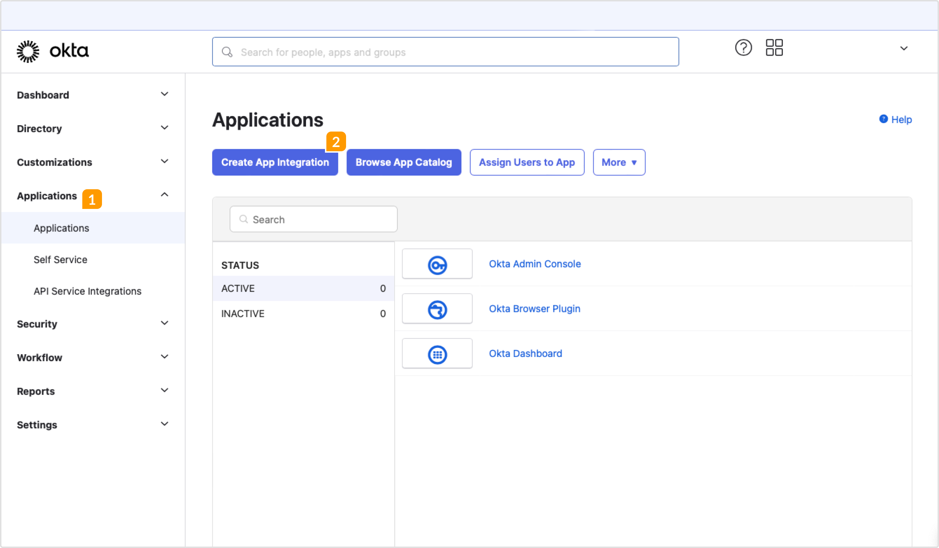Select the Applications submenu item
This screenshot has width=939, height=548.
click(61, 228)
